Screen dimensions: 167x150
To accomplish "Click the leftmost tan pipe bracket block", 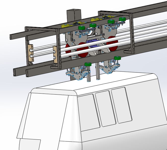I will (31, 53).
